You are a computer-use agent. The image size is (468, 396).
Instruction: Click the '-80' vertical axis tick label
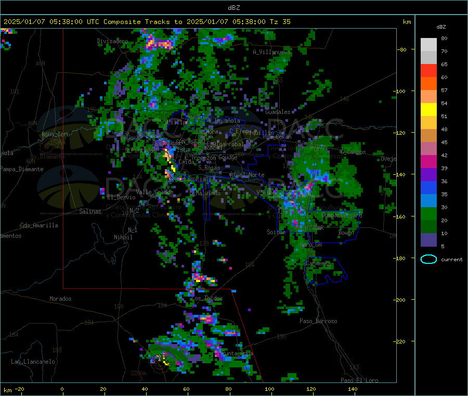(401, 49)
